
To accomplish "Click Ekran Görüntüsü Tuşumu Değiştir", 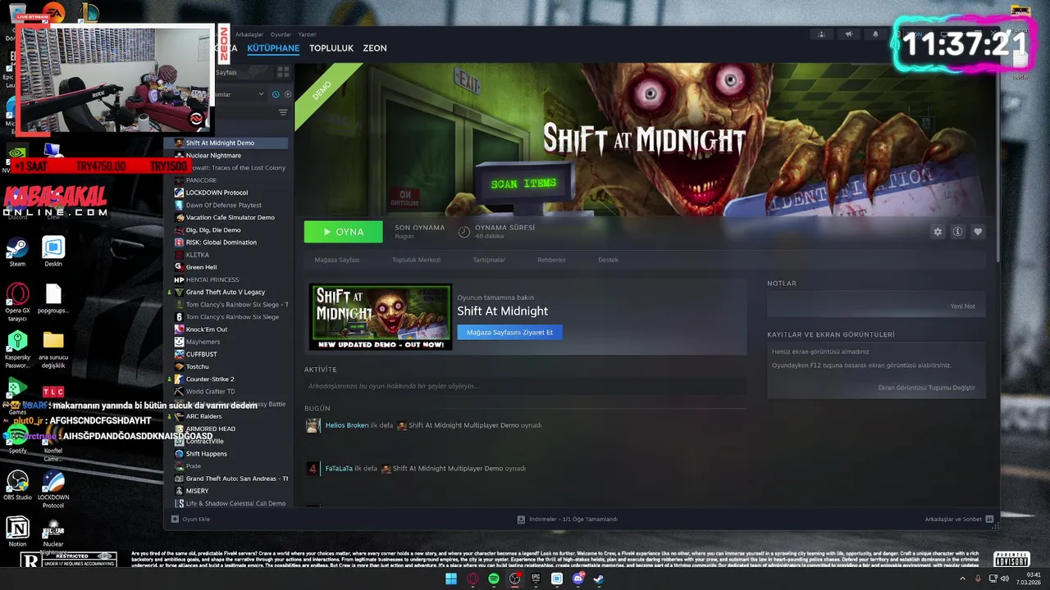I will click(x=926, y=388).
